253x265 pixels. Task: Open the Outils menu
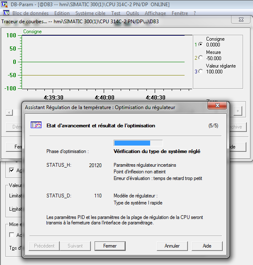point(132,13)
